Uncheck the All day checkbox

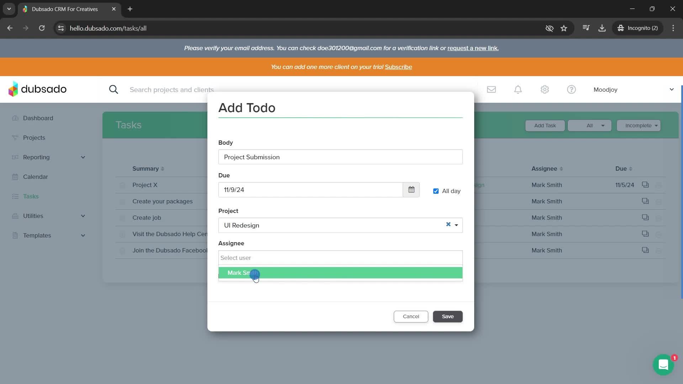coord(436,191)
